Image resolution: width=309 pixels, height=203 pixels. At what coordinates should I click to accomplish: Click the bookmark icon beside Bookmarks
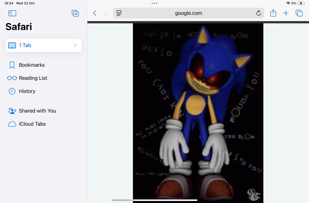(x=12, y=65)
